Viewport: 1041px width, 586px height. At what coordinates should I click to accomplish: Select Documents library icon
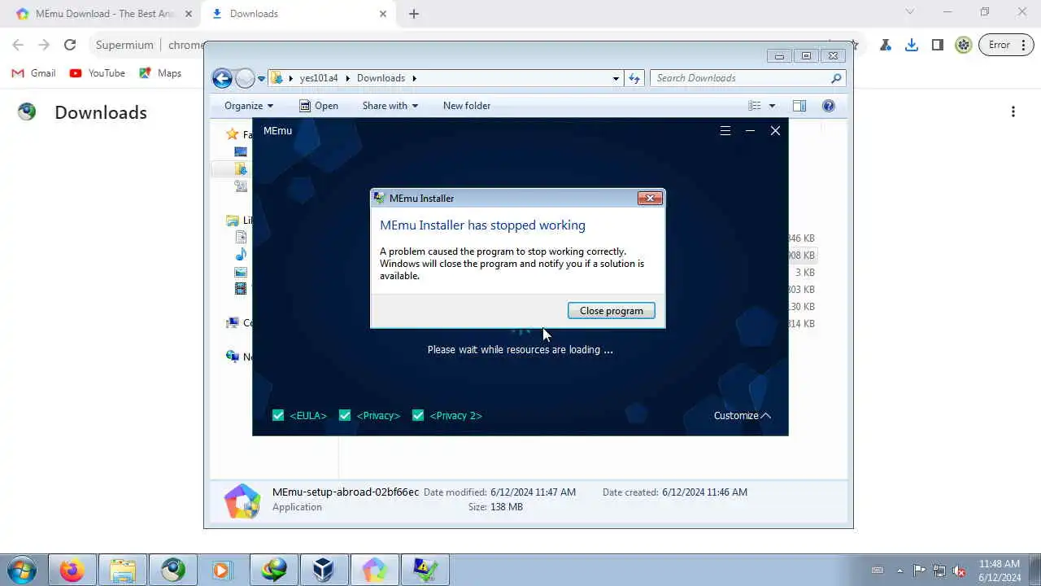tap(241, 237)
